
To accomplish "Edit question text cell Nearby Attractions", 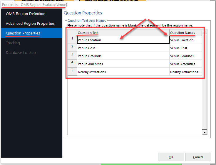I will coord(123,72).
